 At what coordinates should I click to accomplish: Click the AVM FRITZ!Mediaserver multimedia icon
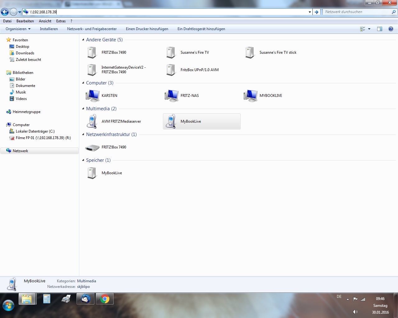point(92,121)
